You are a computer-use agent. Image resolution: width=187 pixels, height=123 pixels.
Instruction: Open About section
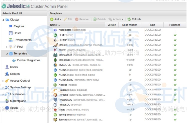[x=14, y=108]
